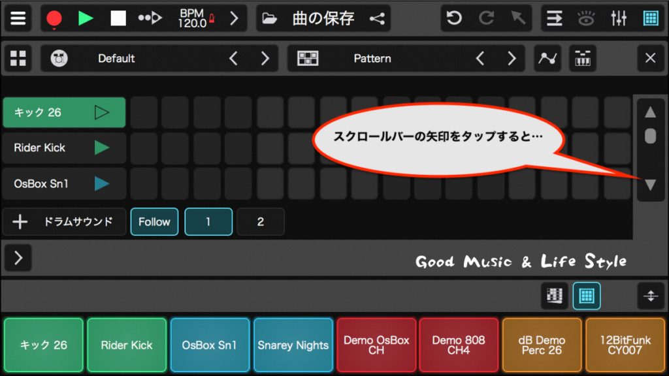This screenshot has width=669, height=376.
Task: Expand transport options with the arrow beside BPM
Action: (x=234, y=18)
